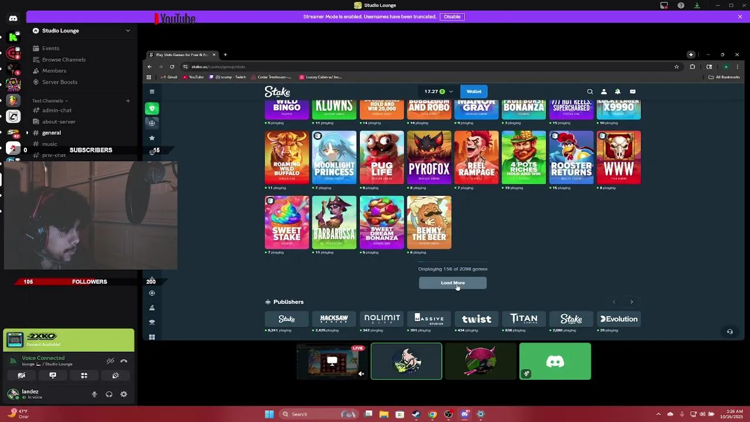Open Studio Lounge server dropdown

(x=128, y=30)
